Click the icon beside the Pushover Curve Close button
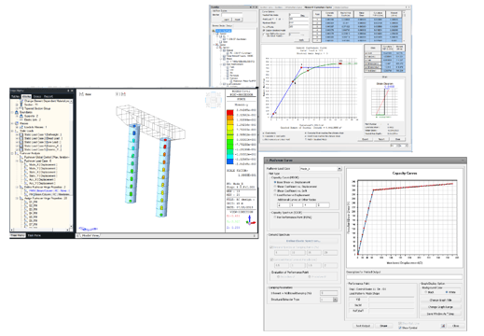484x336 pixels. [x=443, y=326]
